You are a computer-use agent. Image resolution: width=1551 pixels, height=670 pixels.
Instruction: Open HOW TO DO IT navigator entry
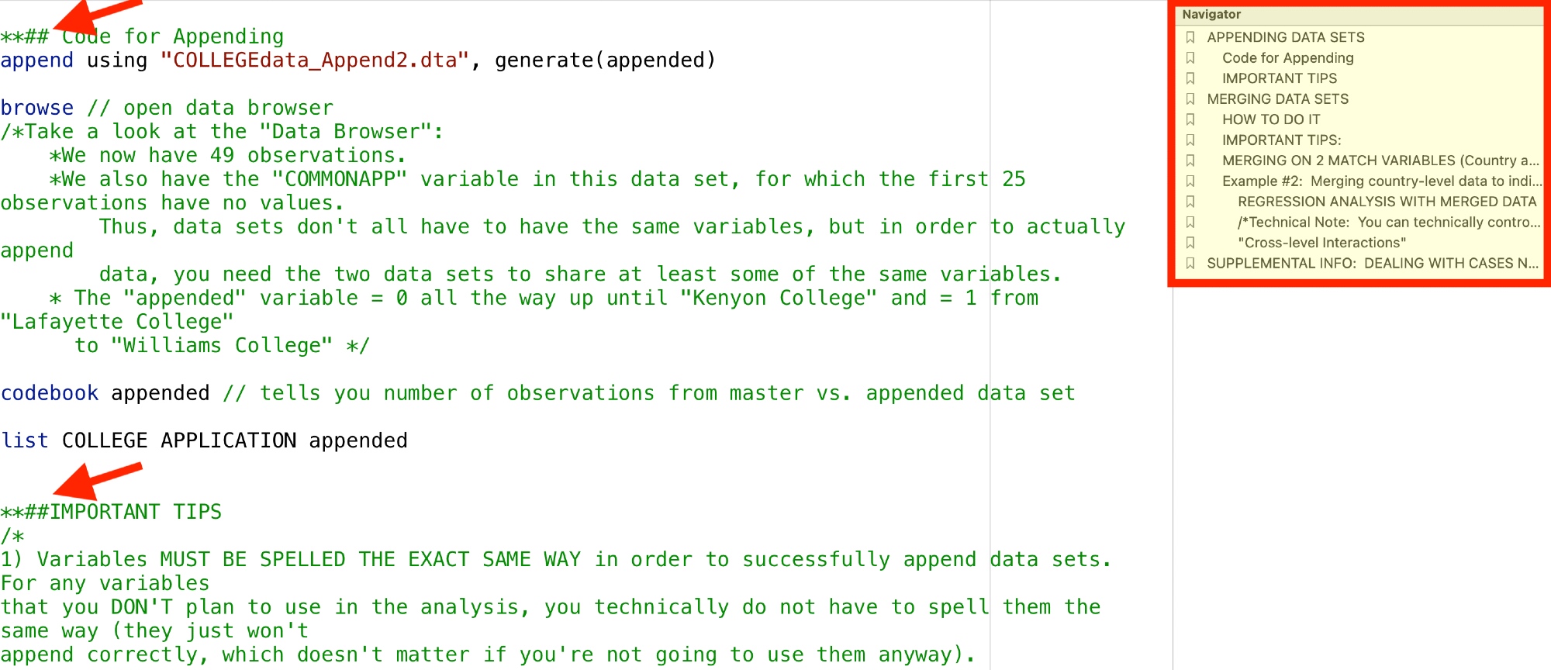[1270, 119]
